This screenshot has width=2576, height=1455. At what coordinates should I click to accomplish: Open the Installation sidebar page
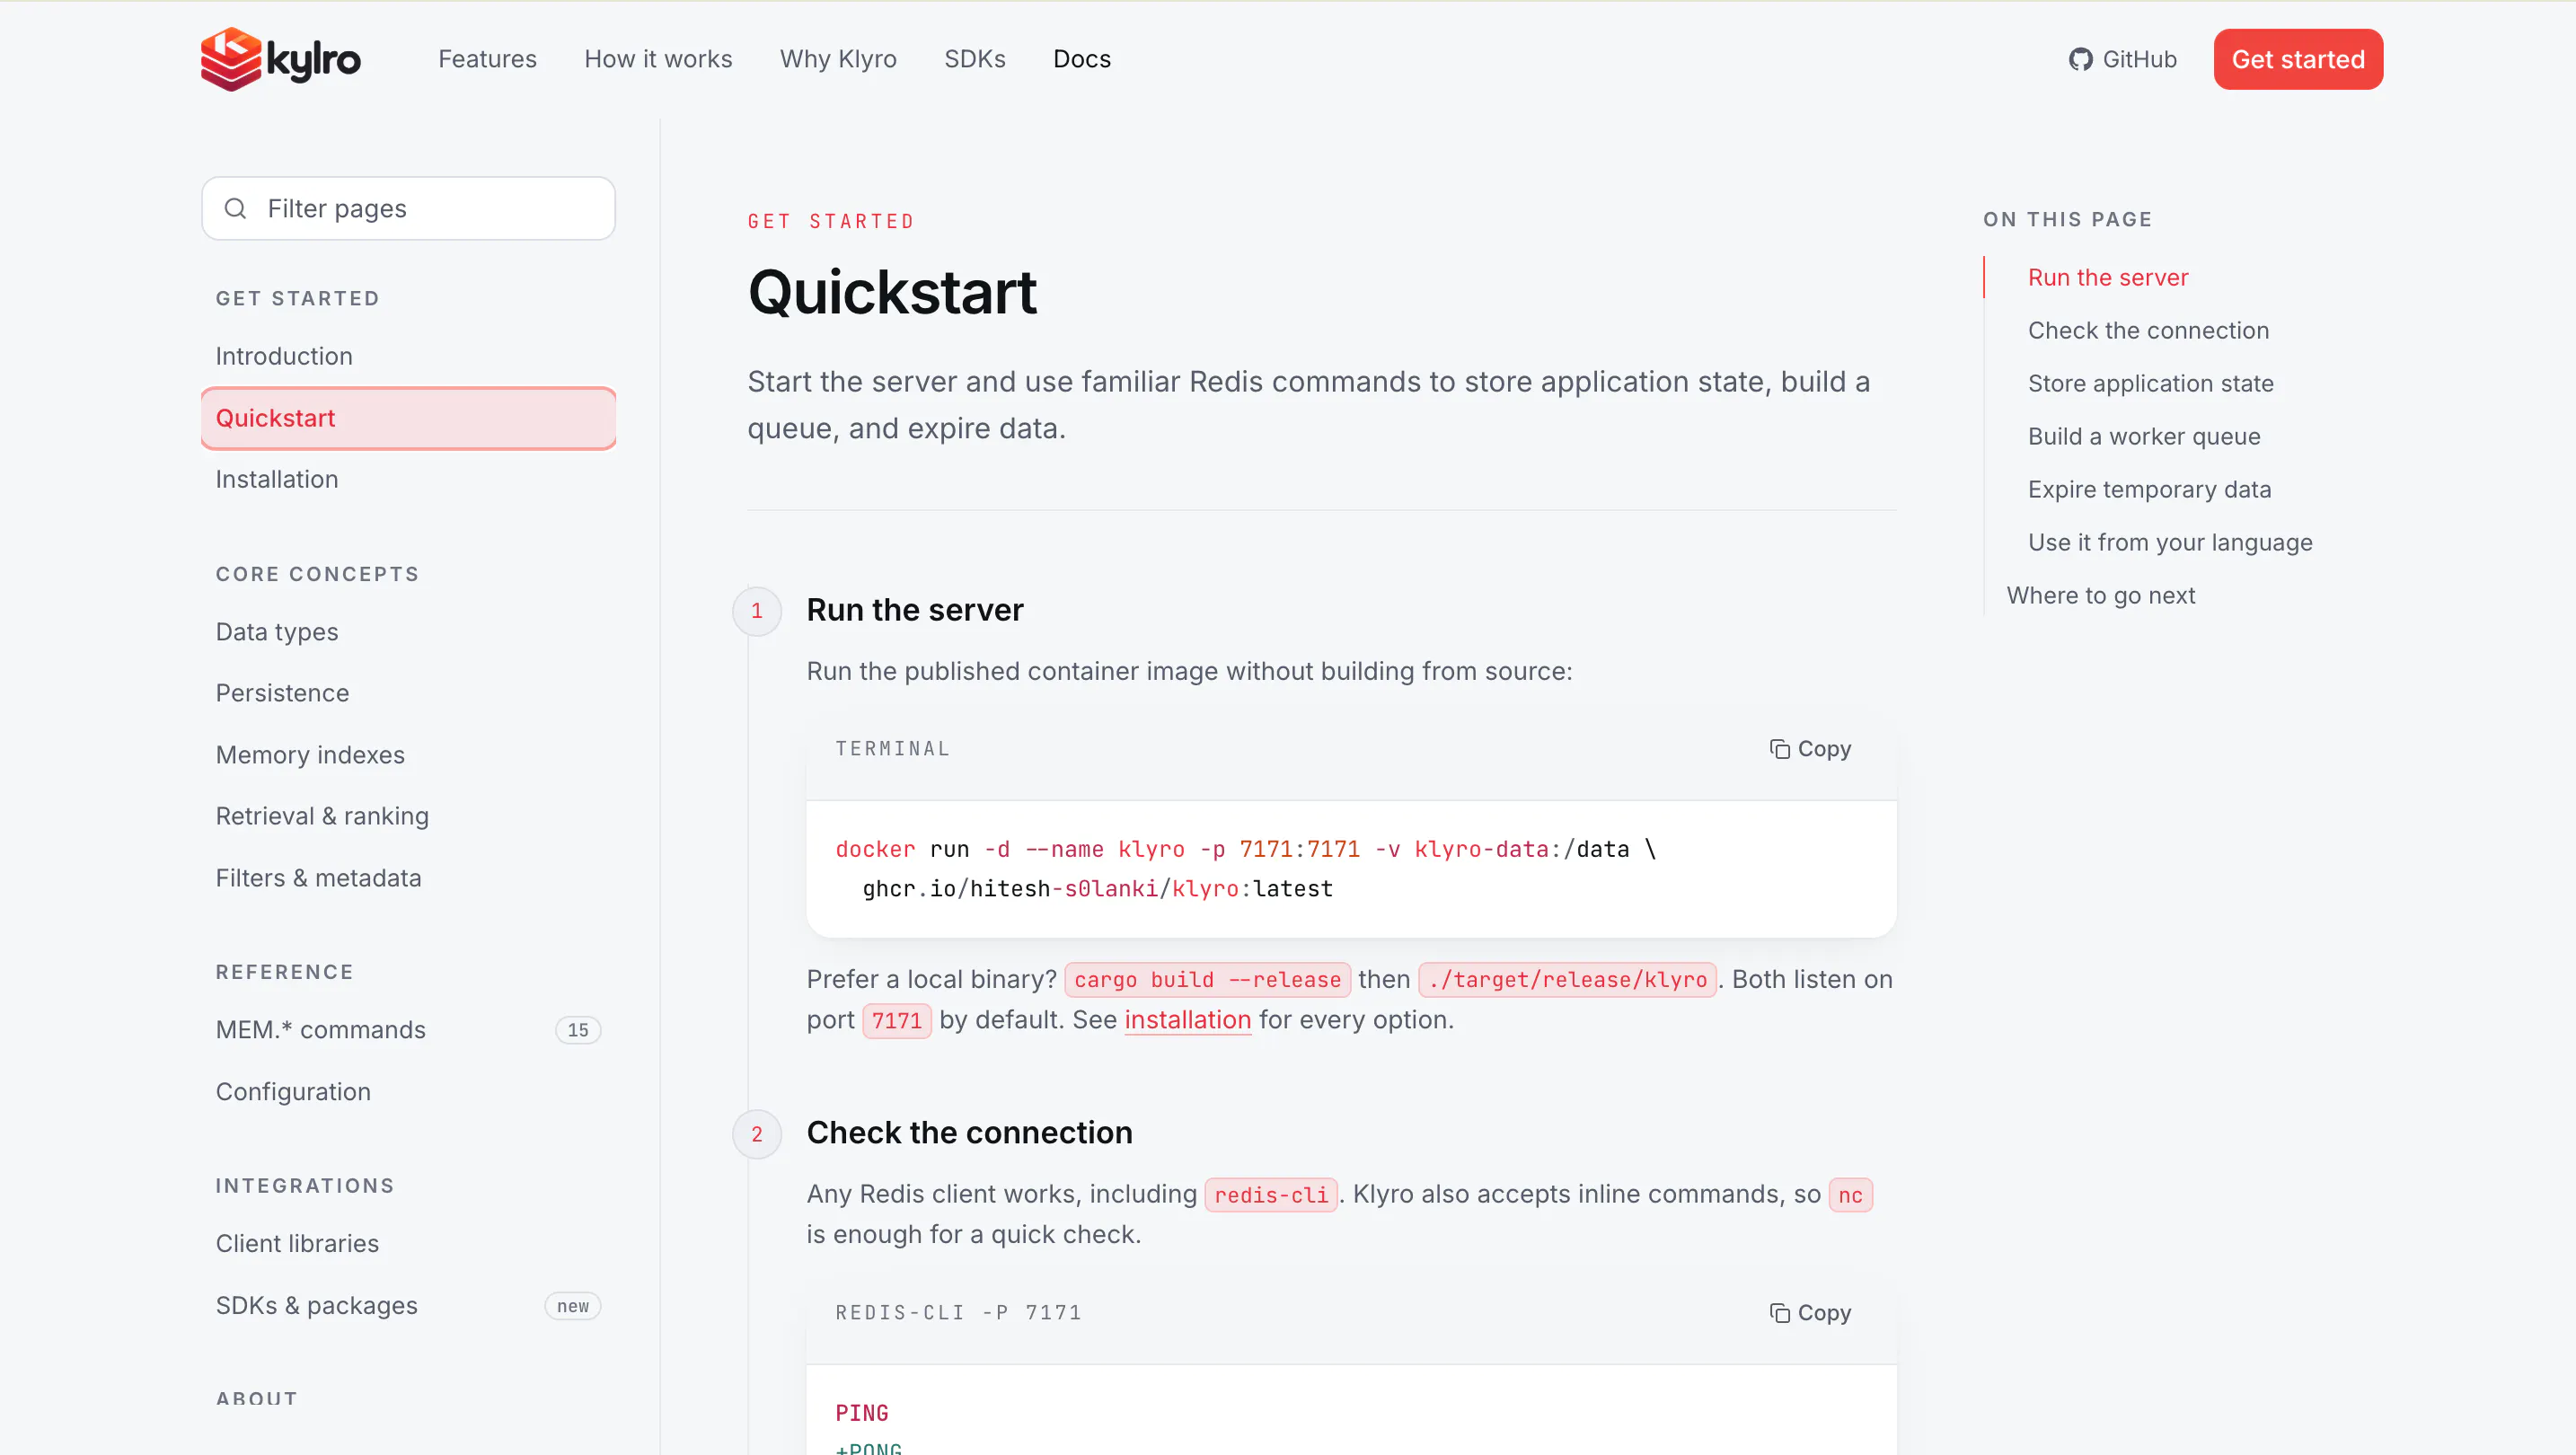click(408, 479)
